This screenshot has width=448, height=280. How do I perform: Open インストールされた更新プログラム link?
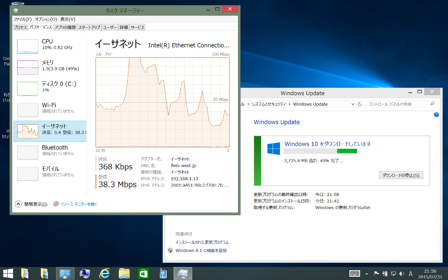pyautogui.click(x=202, y=242)
